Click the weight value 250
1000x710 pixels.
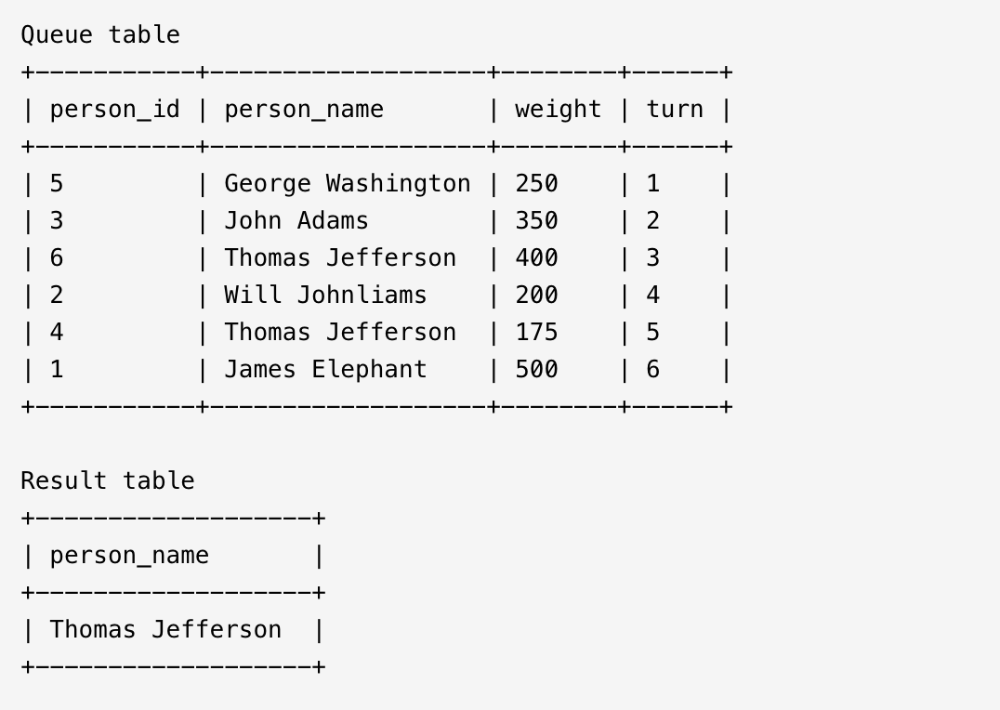click(x=536, y=184)
